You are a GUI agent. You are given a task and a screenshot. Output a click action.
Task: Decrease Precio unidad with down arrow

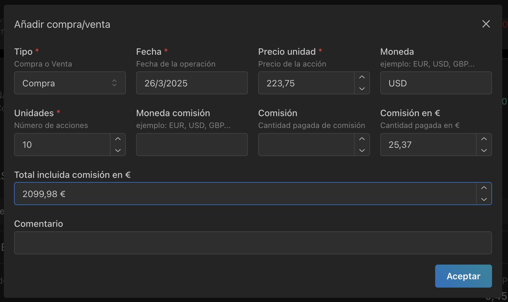362,89
